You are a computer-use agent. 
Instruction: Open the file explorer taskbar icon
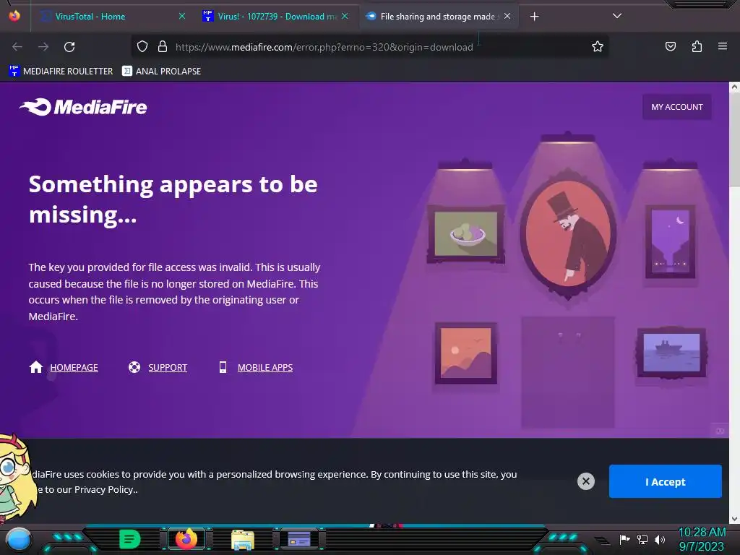243,540
